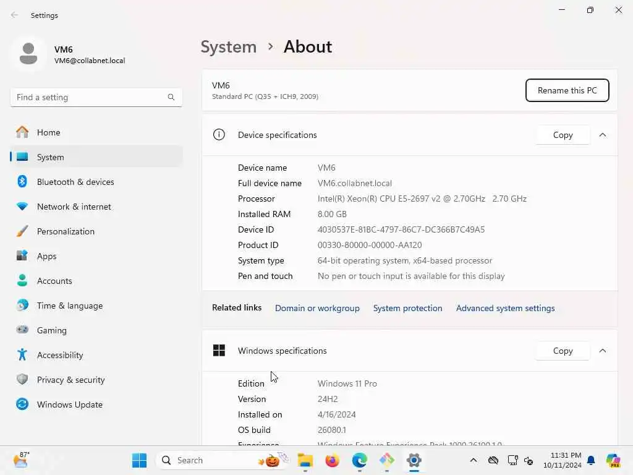Click the Rename this PC button
The image size is (633, 475).
pos(567,90)
